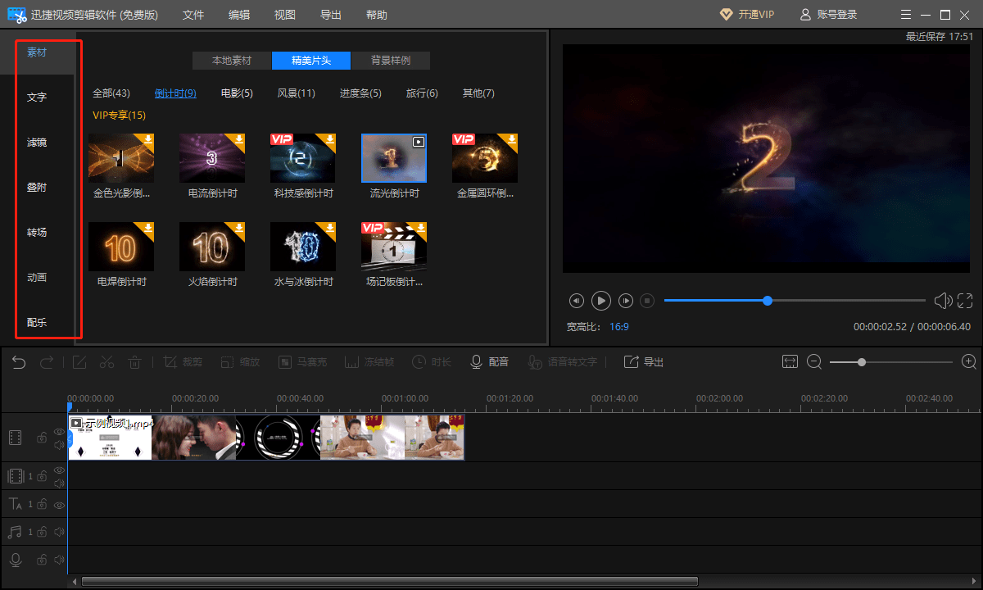Zoom in the timeline with plus magnifier
This screenshot has width=983, height=590.
click(x=969, y=361)
